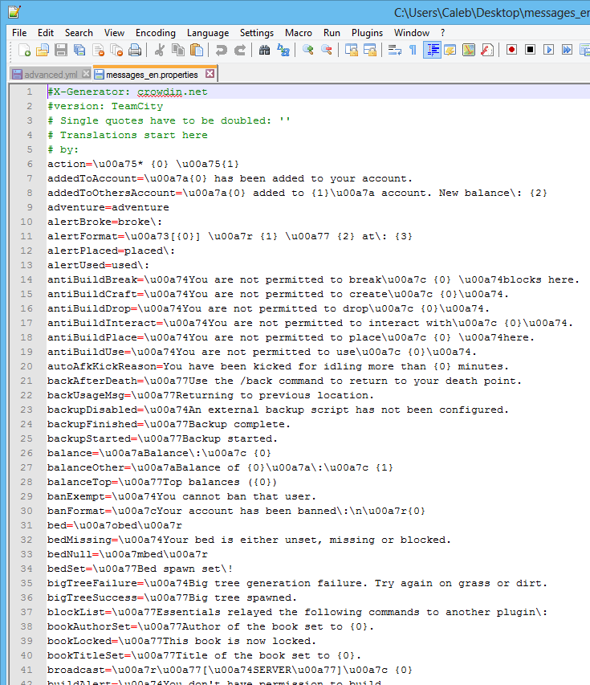Viewport: 590px width, 685px height.
Task: Click the New file toolbar icon
Action: (x=25, y=50)
